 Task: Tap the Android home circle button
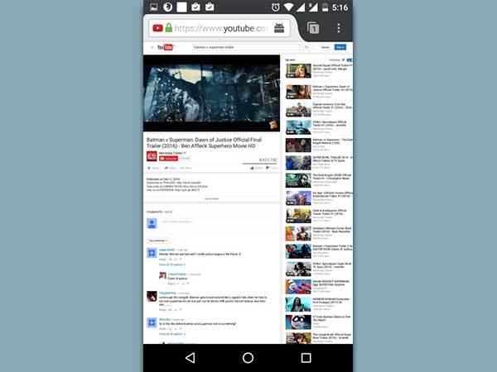248,357
